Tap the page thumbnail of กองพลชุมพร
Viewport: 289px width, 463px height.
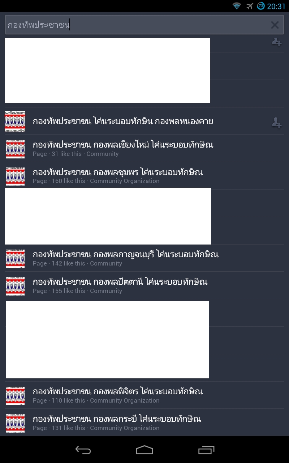[x=16, y=176]
